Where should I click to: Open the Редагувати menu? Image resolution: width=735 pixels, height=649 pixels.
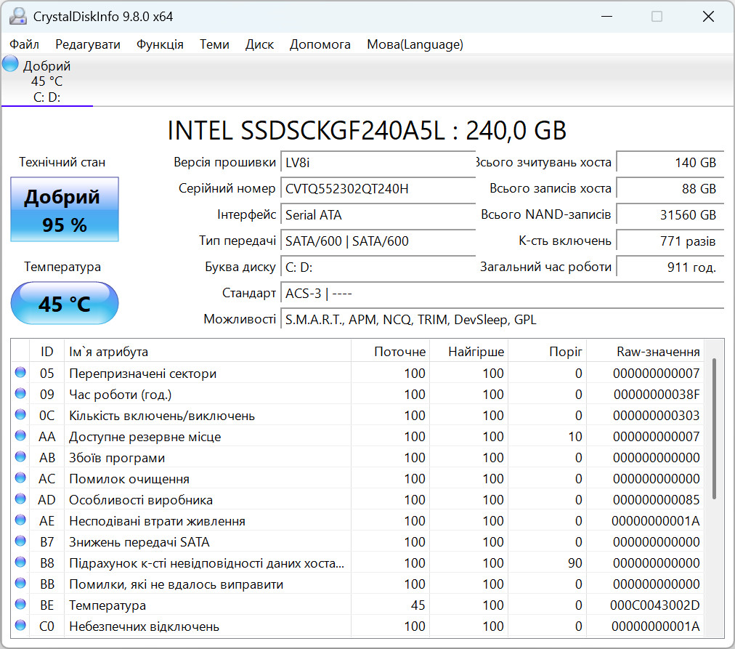click(x=88, y=44)
